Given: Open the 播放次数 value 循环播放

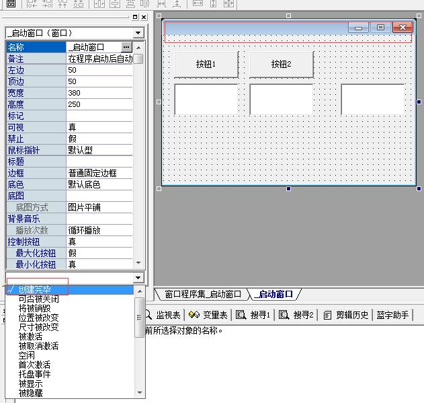Looking at the screenshot, I should [99, 230].
